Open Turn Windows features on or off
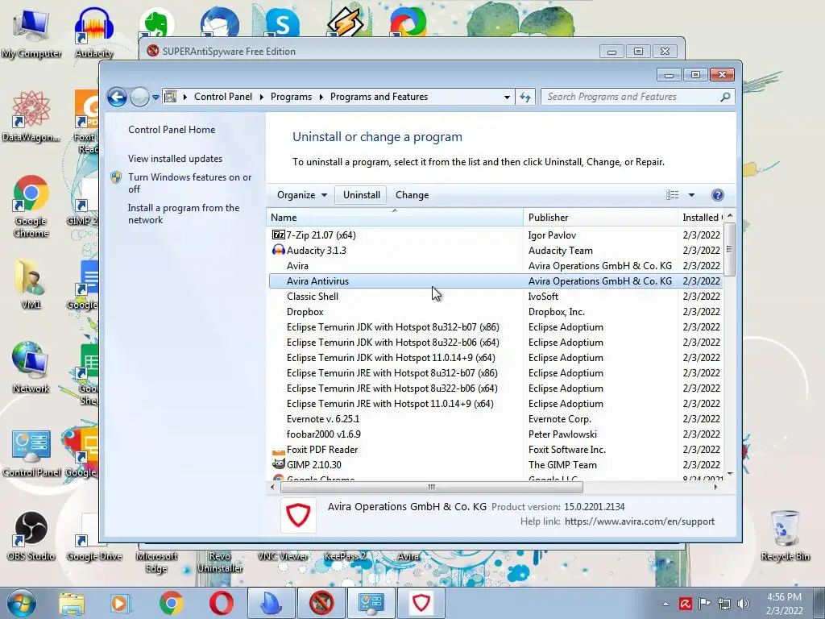The width and height of the screenshot is (825, 619). (189, 183)
